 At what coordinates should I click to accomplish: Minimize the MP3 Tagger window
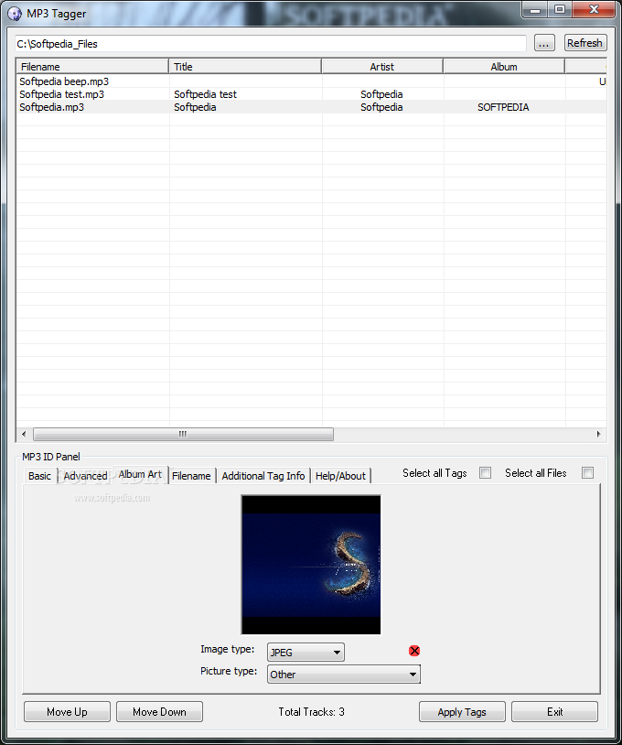point(534,9)
